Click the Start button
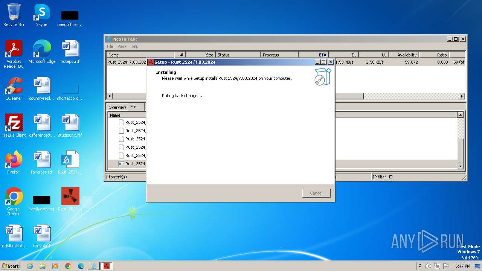 coord(10,266)
